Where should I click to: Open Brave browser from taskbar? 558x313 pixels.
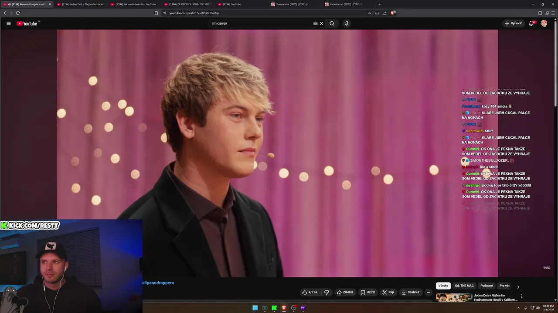pos(284,308)
